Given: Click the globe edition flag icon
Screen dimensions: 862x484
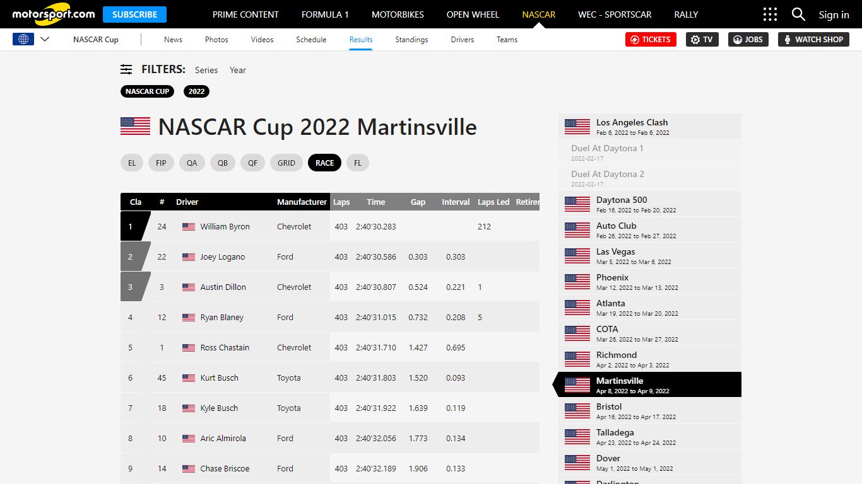Looking at the screenshot, I should 23,39.
